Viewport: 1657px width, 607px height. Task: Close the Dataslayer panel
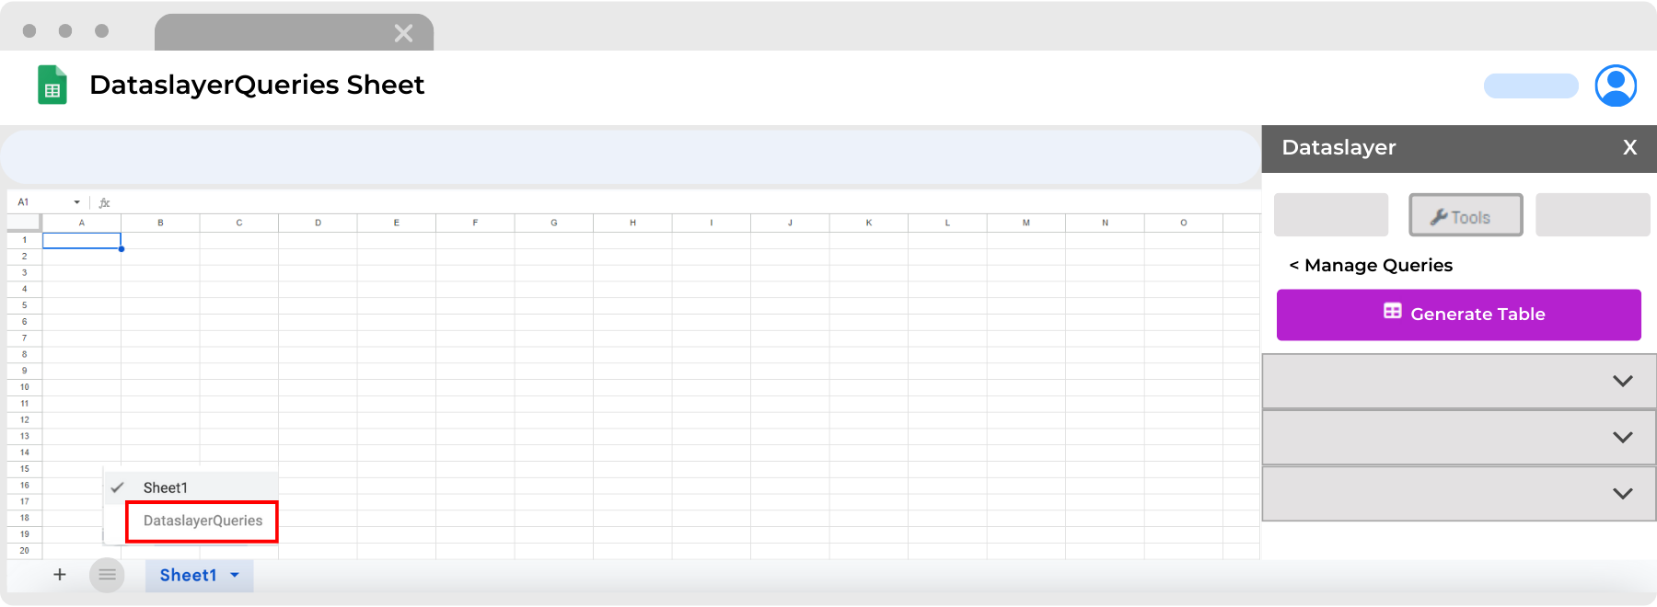point(1629,147)
